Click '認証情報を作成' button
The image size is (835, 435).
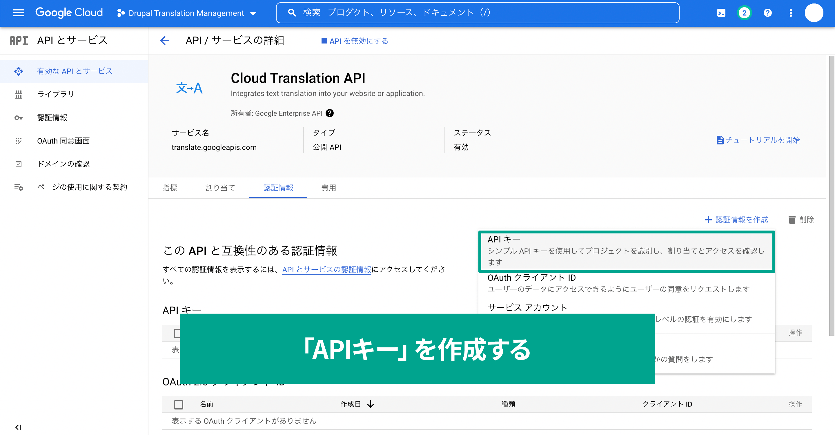point(736,220)
